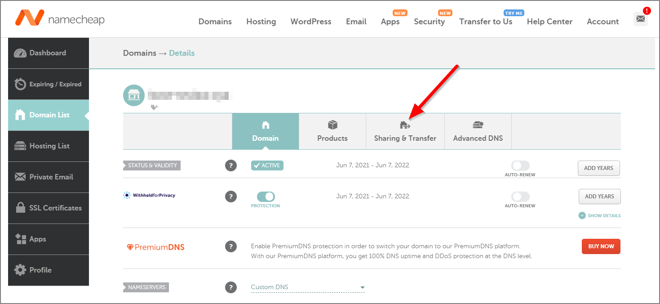Click the Hosting List server icon
Viewport: 660px width, 304px height.
[20, 146]
